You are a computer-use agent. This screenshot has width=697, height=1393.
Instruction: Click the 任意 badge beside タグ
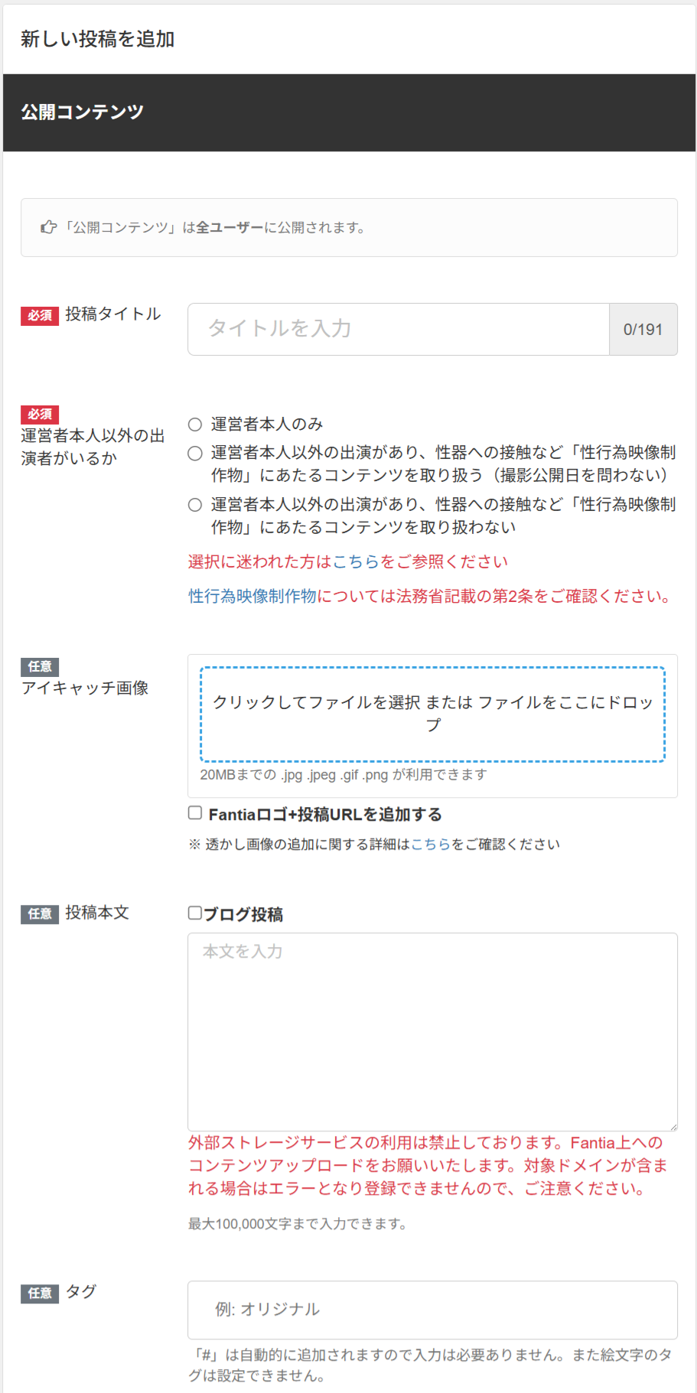[40, 1293]
